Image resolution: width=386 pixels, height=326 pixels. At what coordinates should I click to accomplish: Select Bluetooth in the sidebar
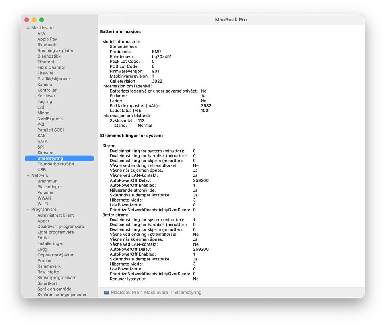[47, 45]
